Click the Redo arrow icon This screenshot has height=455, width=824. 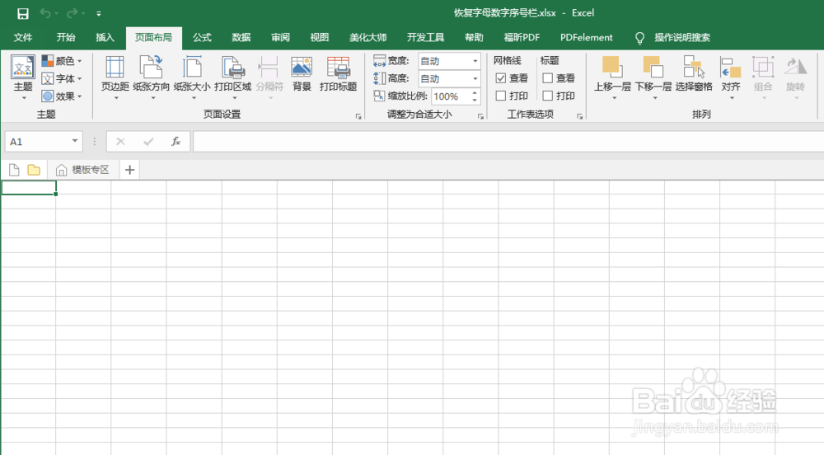73,13
